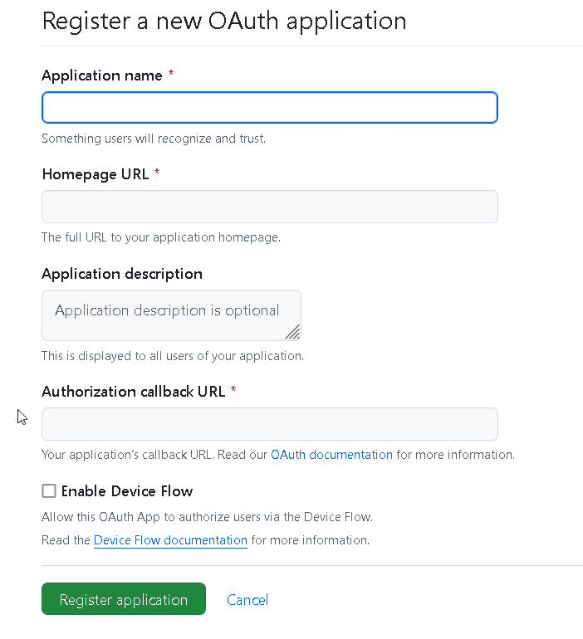This screenshot has width=583, height=639.
Task: Click 'This is displayed to all users' hint
Action: (173, 356)
